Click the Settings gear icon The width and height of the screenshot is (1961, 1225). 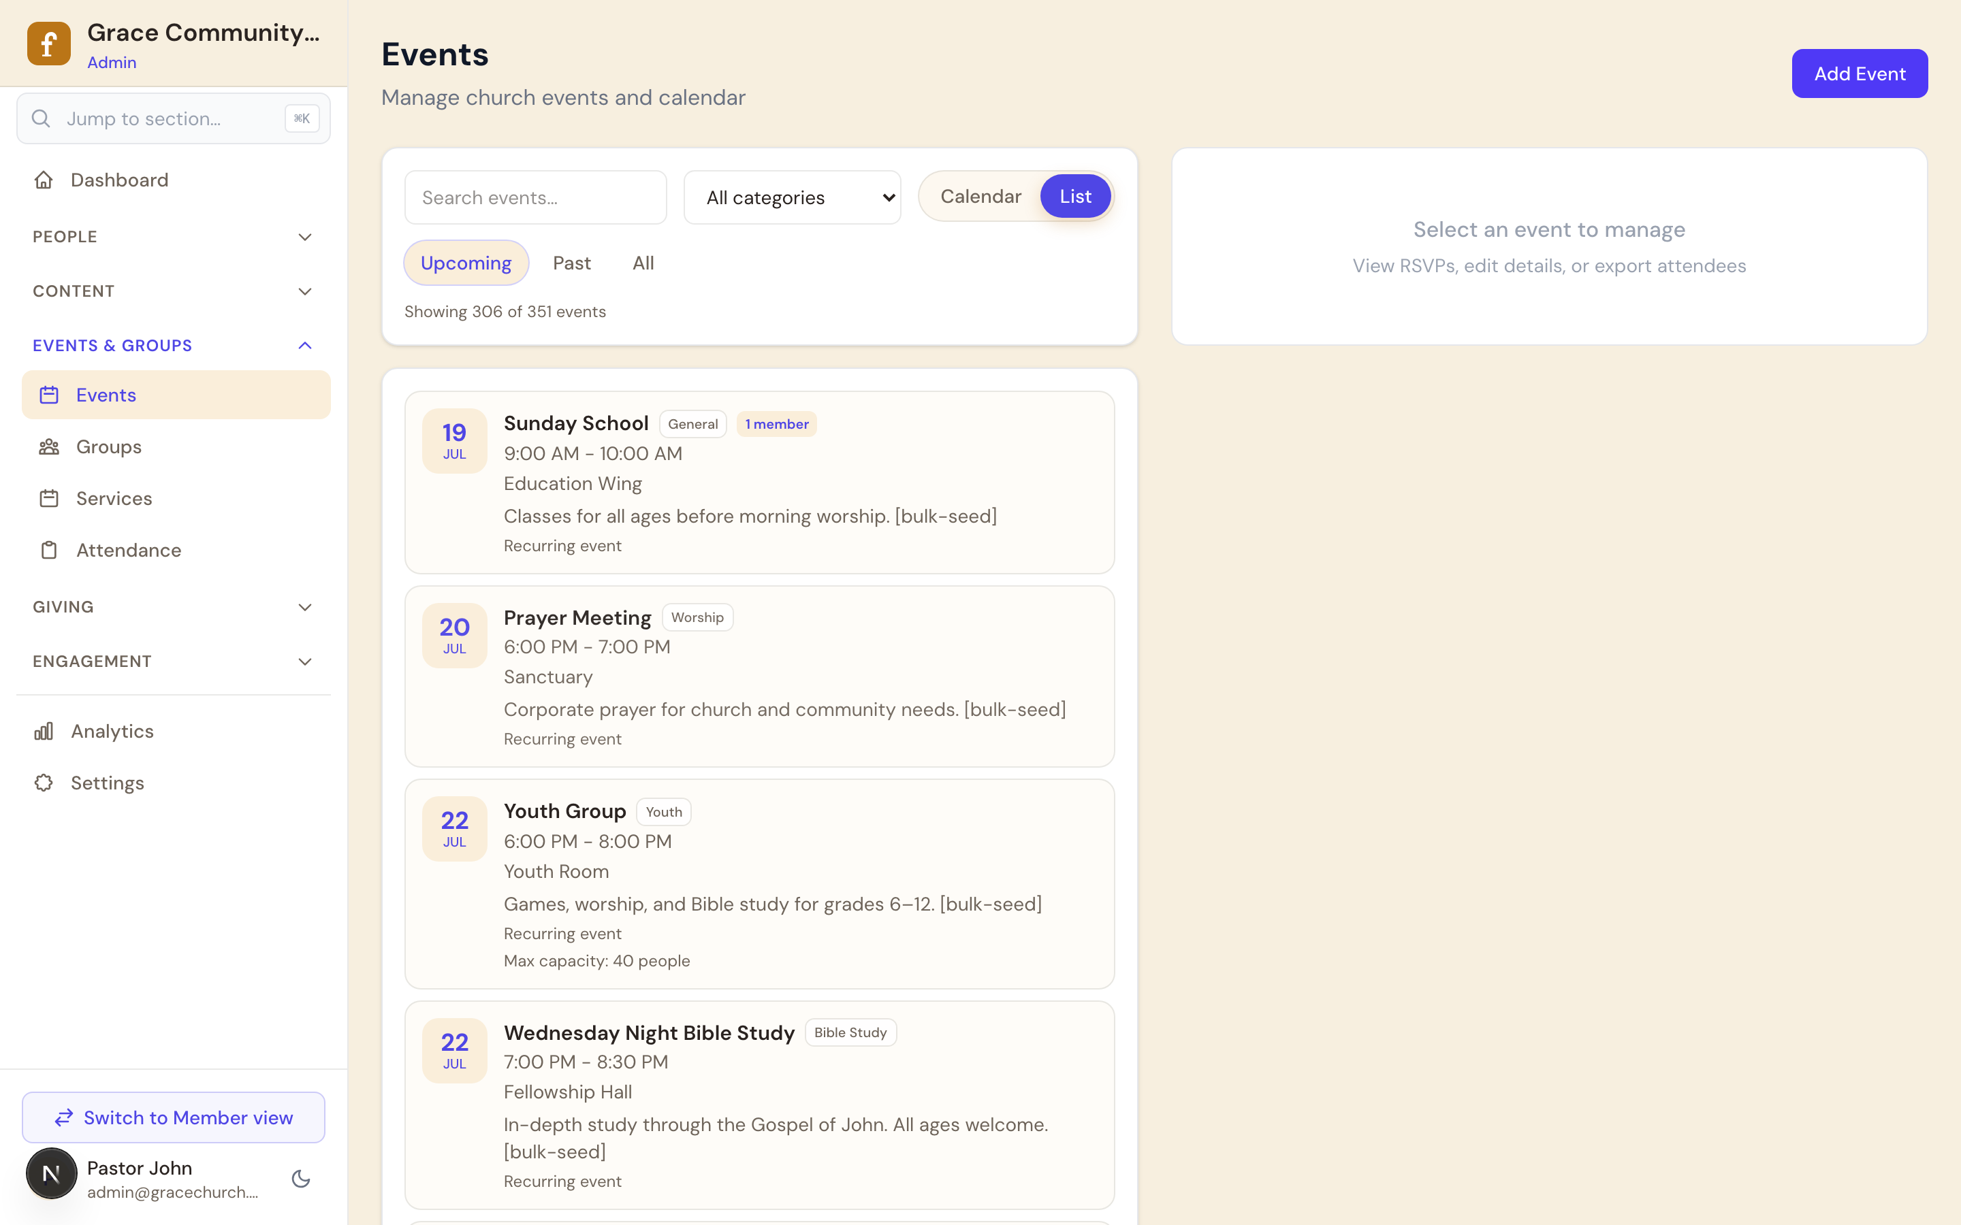point(44,783)
